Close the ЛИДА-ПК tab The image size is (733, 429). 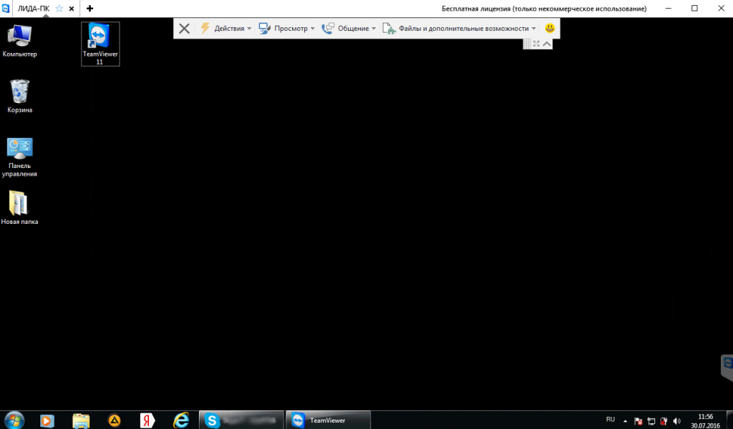click(x=72, y=9)
